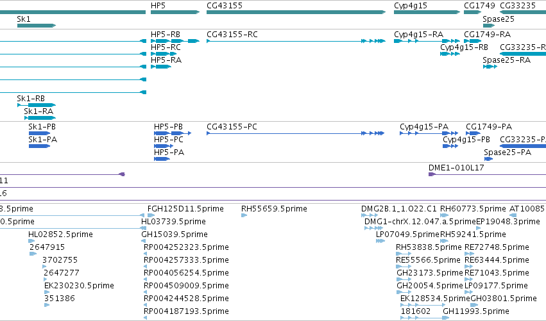Click the Spase25-PA protein label
The width and height of the screenshot is (546, 321).
tap(508, 152)
